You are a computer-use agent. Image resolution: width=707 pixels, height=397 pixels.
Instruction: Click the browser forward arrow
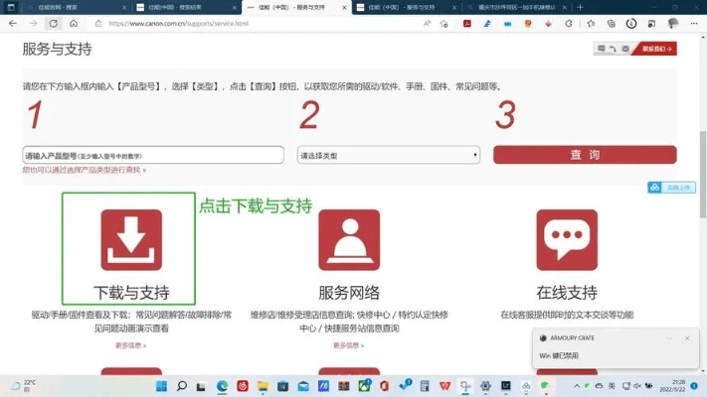(33, 24)
